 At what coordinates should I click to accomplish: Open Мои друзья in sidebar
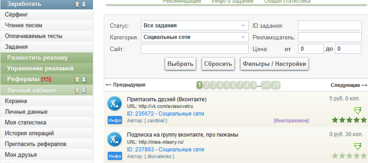point(47,155)
